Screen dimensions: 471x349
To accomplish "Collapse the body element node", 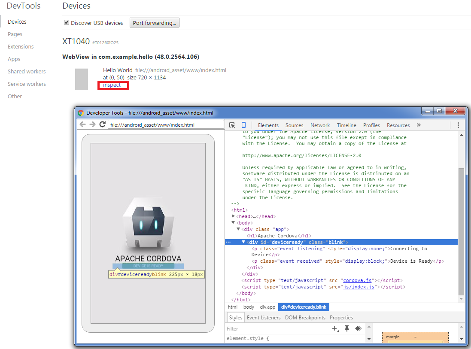I will 233,222.
